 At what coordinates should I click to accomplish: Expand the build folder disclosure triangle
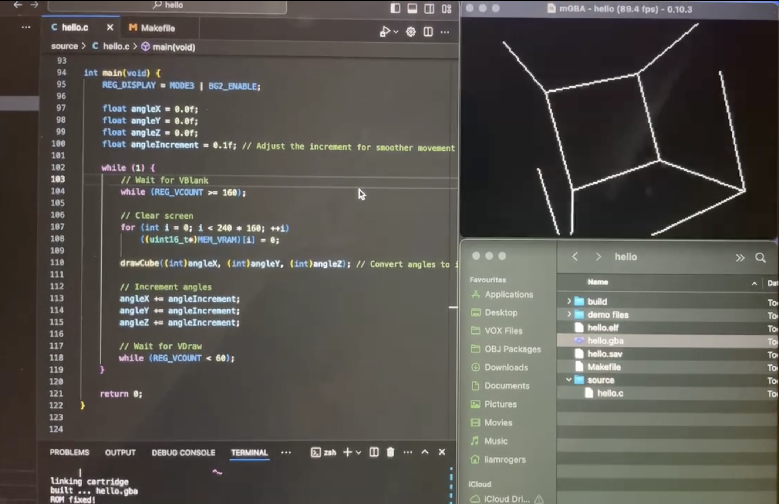(x=569, y=301)
